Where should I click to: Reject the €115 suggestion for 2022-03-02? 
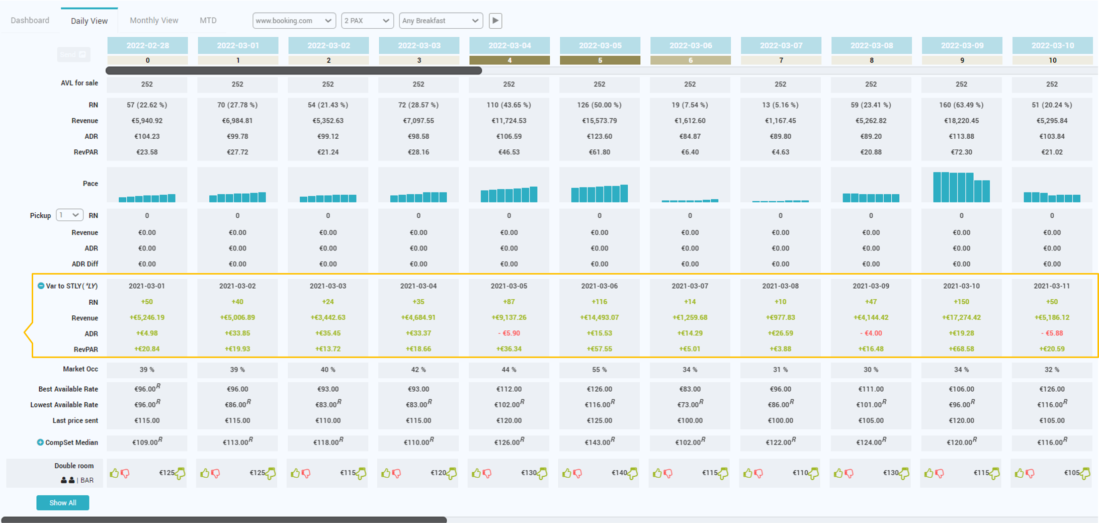pos(306,473)
